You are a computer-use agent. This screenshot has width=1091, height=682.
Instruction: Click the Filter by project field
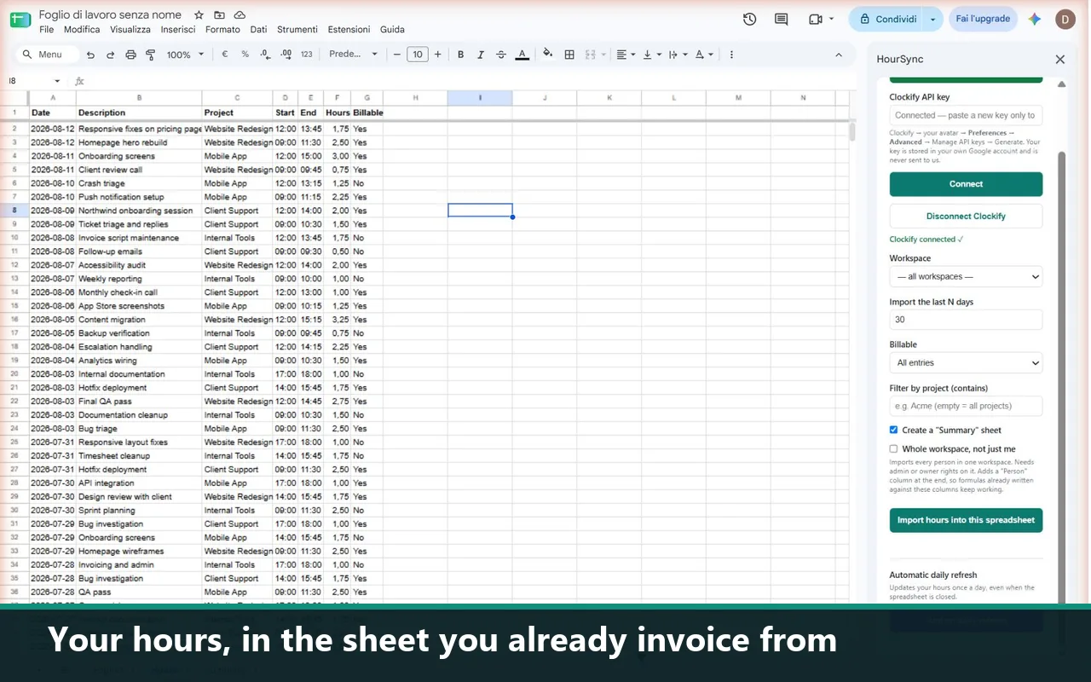[966, 406]
